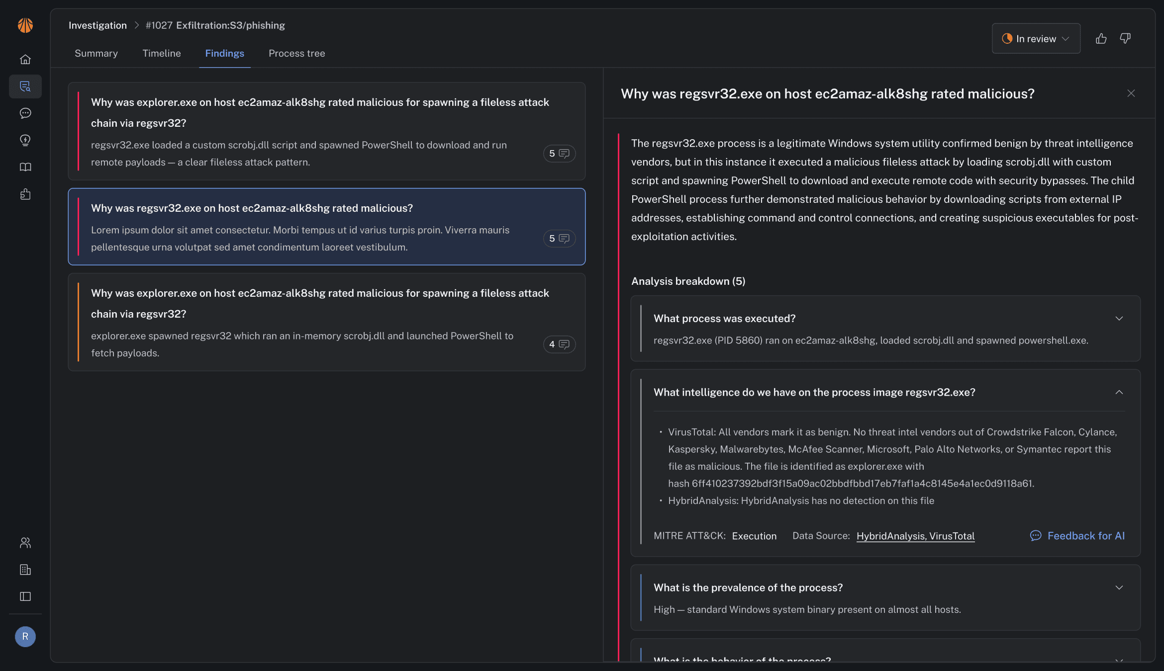Viewport: 1164px width, 671px height.
Task: Click the #1027 Exfiltration:S3/phishing breadcrumb
Action: [x=215, y=25]
